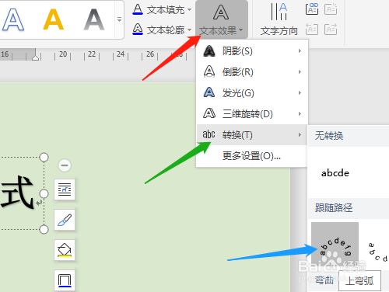The width and height of the screenshot is (389, 292).
Task: Open the 转换(T) transform submenu
Action: pos(252,134)
